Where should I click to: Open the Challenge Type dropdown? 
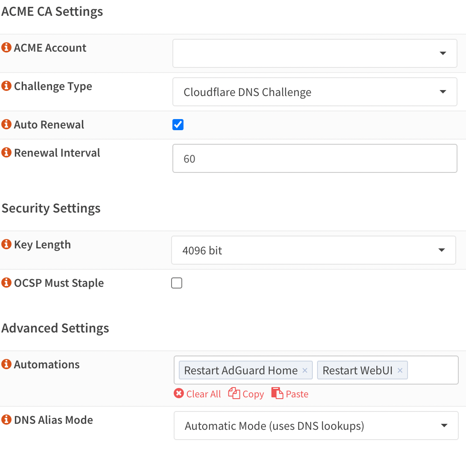coord(443,91)
